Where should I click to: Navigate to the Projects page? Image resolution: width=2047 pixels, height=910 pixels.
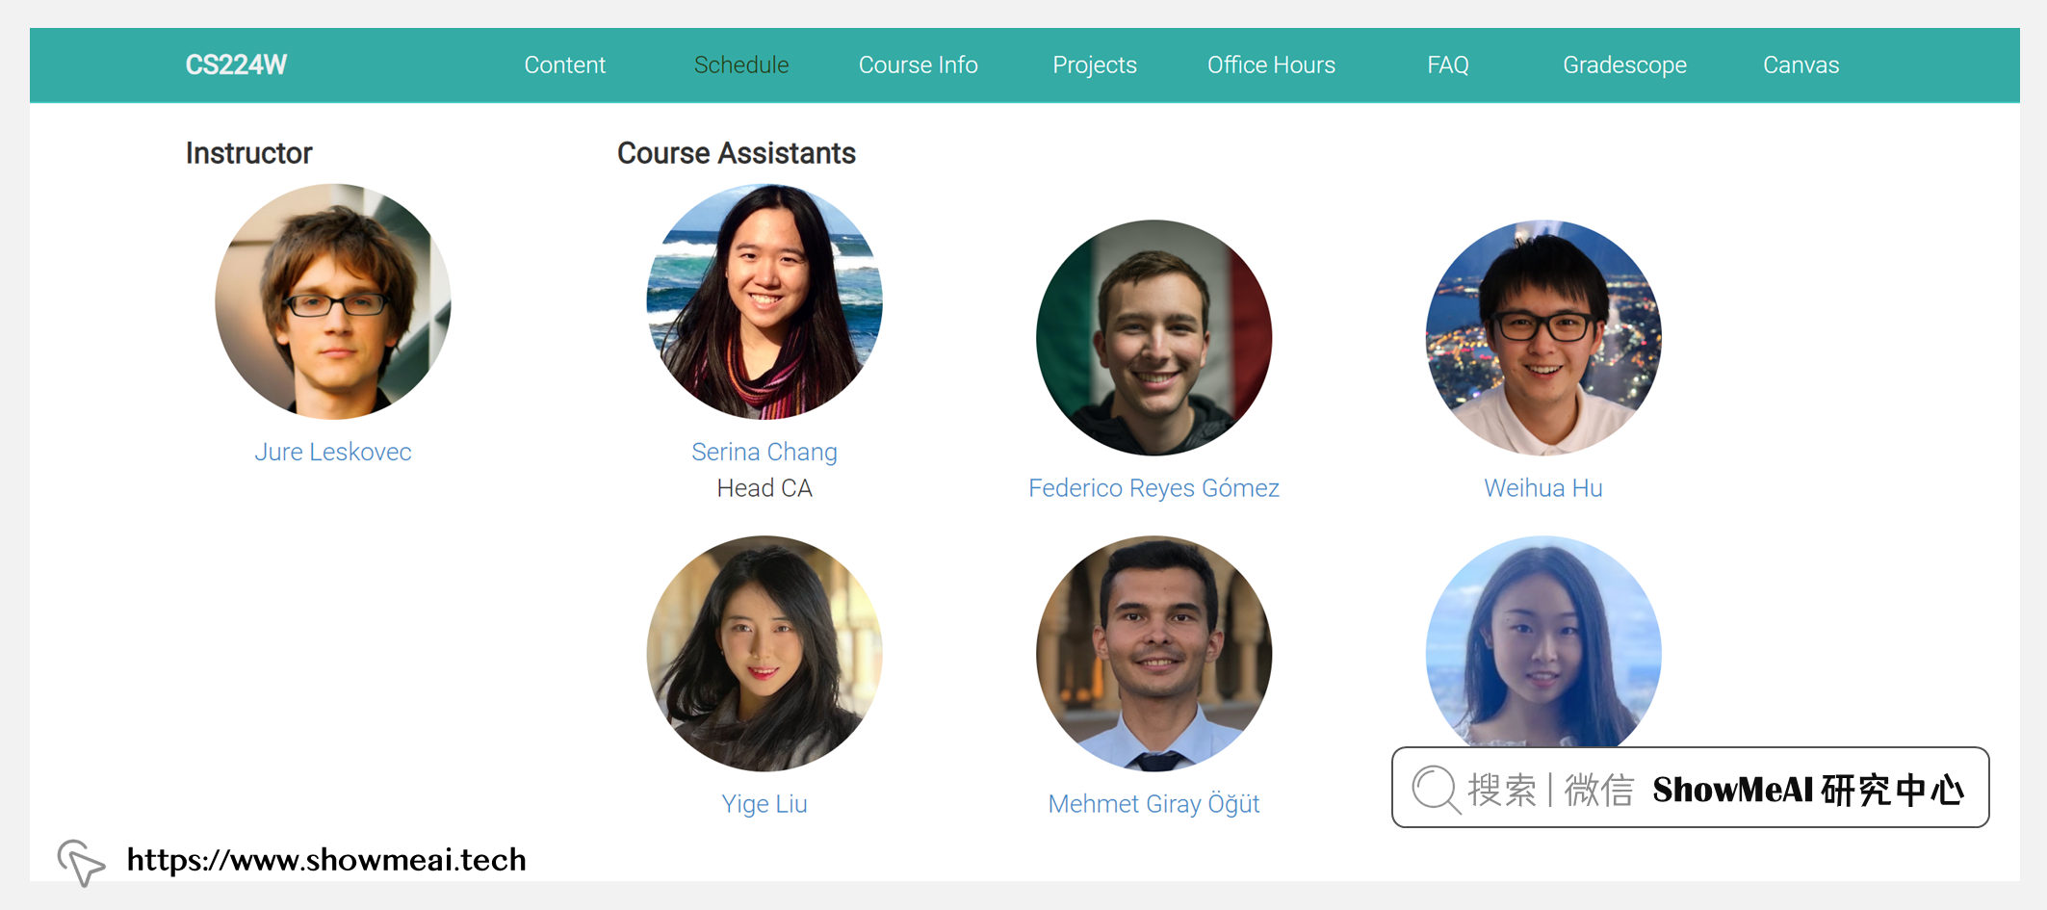click(x=1095, y=65)
